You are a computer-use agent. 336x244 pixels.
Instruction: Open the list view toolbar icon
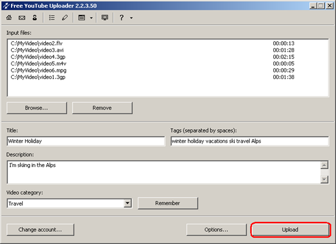[52, 17]
